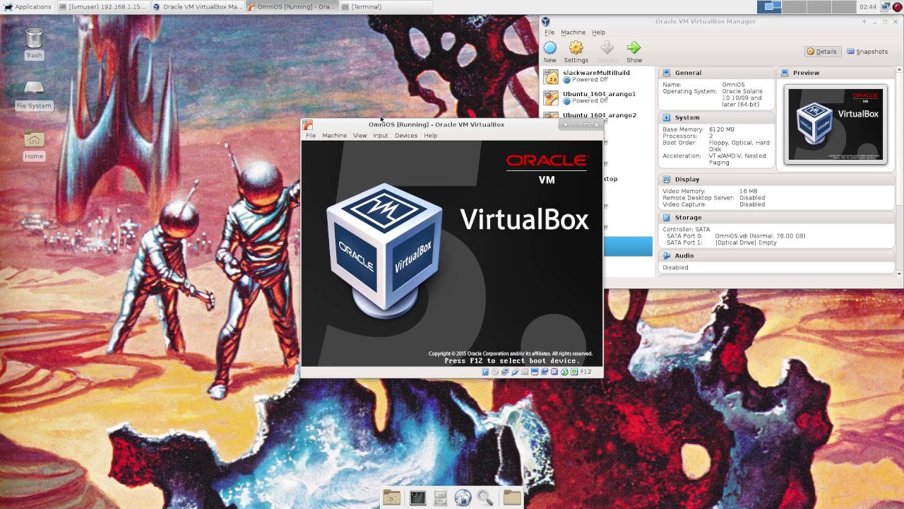Open the Devices menu in the OmniOS window
The height and width of the screenshot is (509, 904).
406,136
